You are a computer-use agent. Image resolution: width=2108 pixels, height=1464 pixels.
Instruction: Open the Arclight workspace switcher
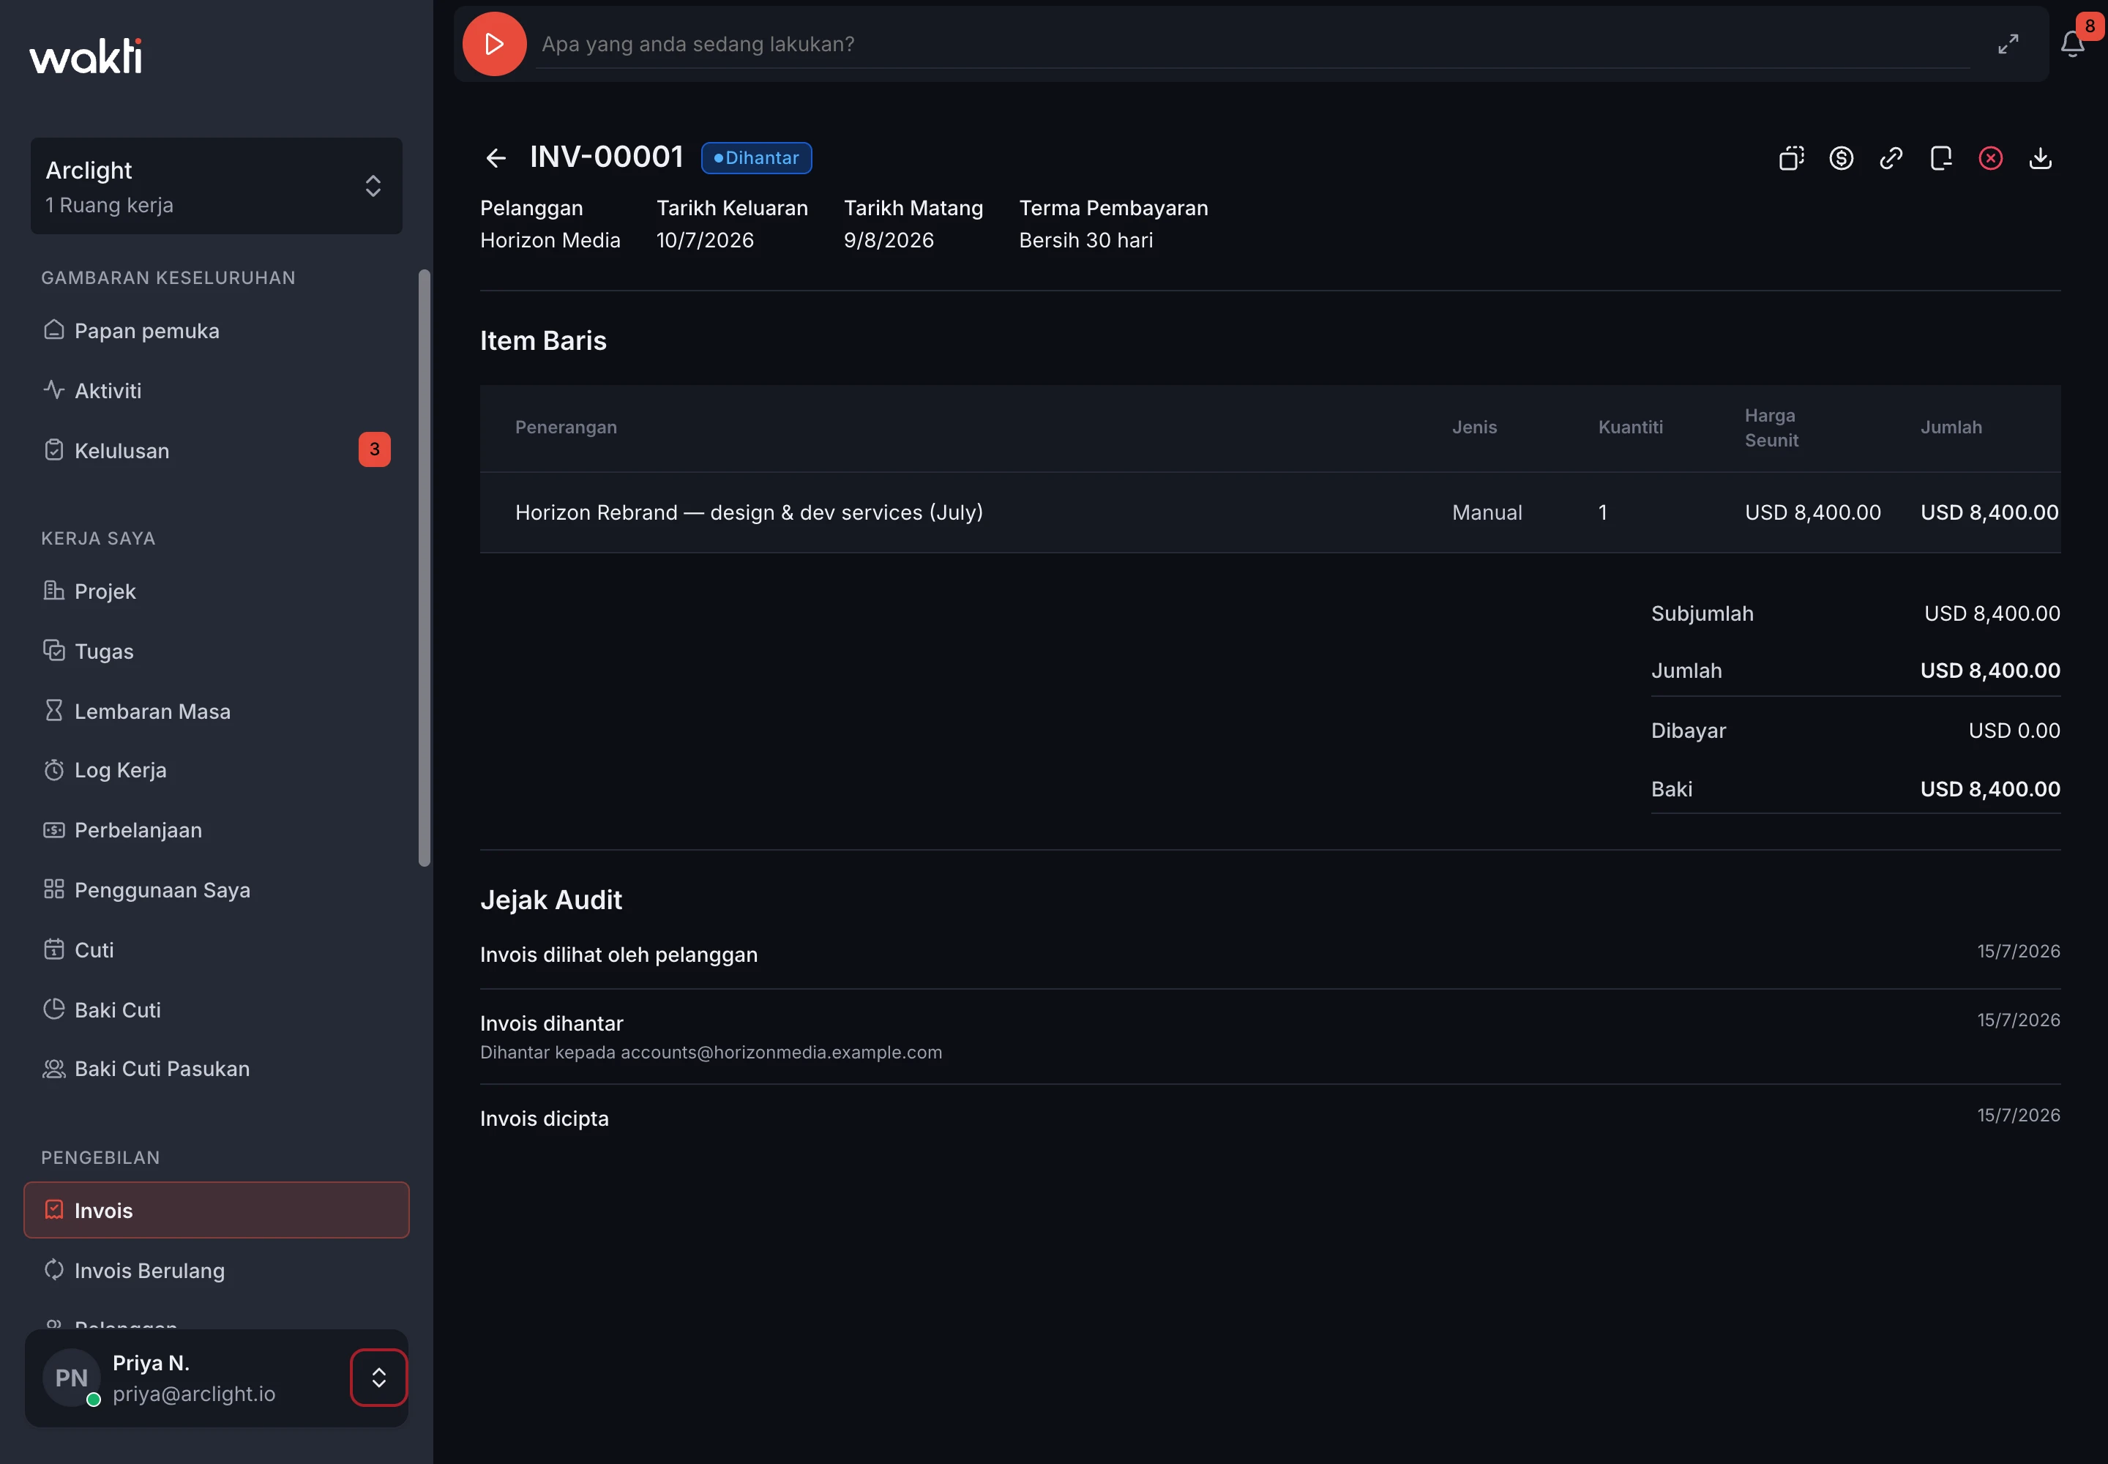click(x=217, y=186)
